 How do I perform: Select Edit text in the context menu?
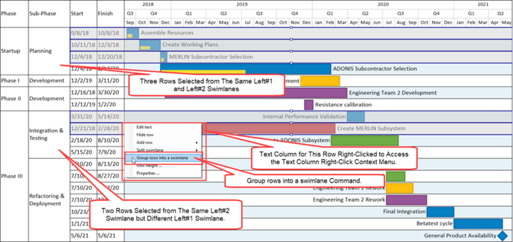tap(144, 127)
